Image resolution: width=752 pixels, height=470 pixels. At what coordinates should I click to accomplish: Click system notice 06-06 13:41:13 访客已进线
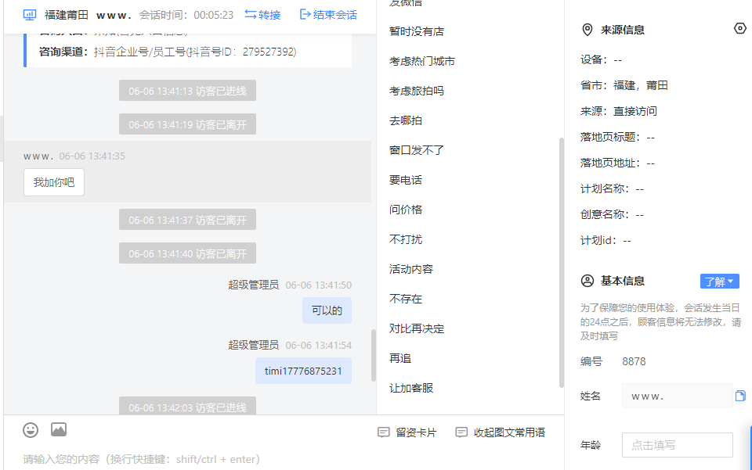tap(187, 91)
